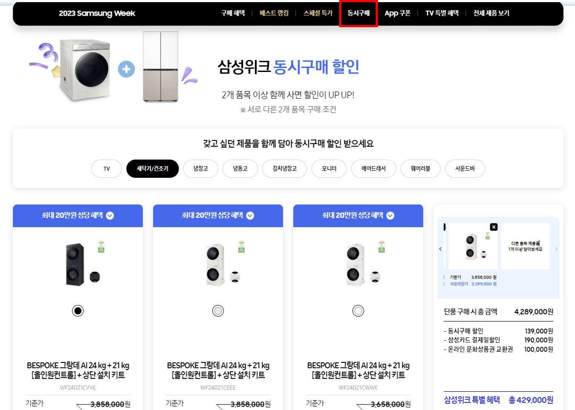Go to 베스트 랭킹 section
575x410 pixels.
274,13
